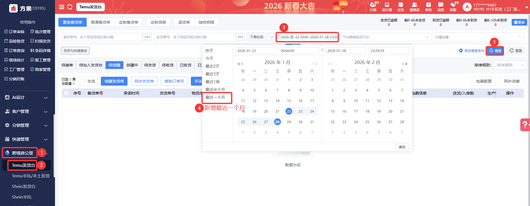Click the blue 搜索 search button

[495, 51]
